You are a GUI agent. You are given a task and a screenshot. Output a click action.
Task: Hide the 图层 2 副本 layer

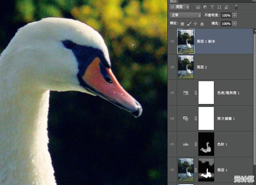[172, 41]
